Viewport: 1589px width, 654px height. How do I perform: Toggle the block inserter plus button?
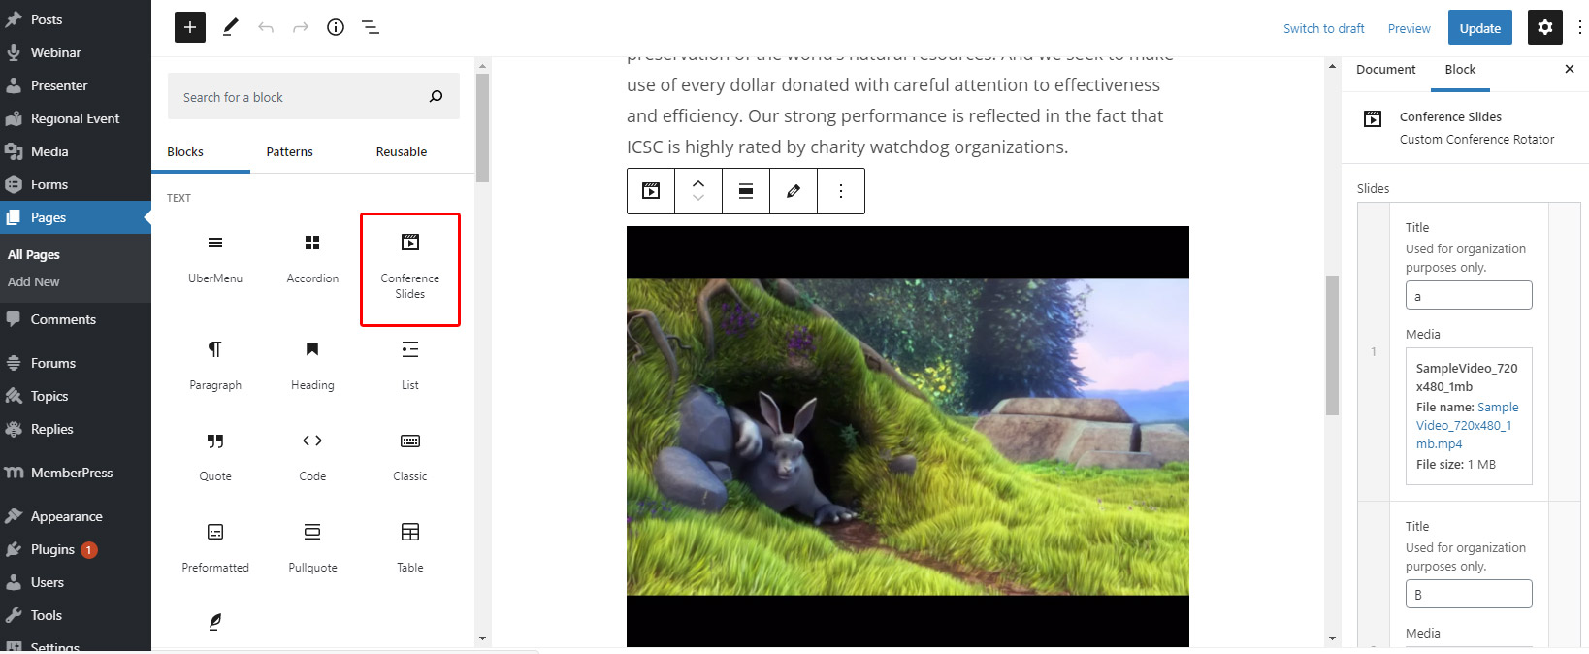(190, 27)
